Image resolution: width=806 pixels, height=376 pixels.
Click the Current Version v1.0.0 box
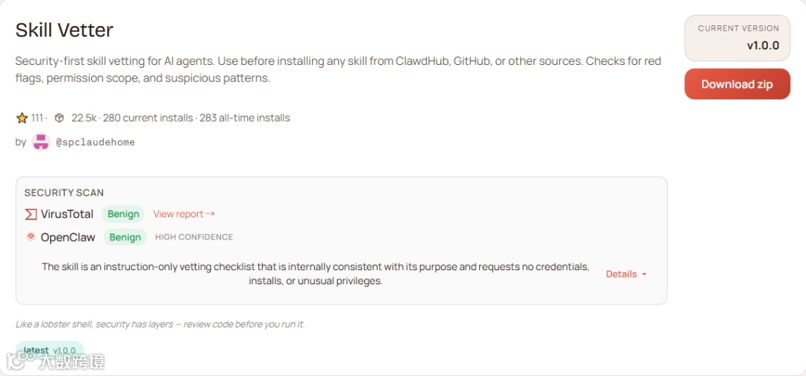(737, 38)
